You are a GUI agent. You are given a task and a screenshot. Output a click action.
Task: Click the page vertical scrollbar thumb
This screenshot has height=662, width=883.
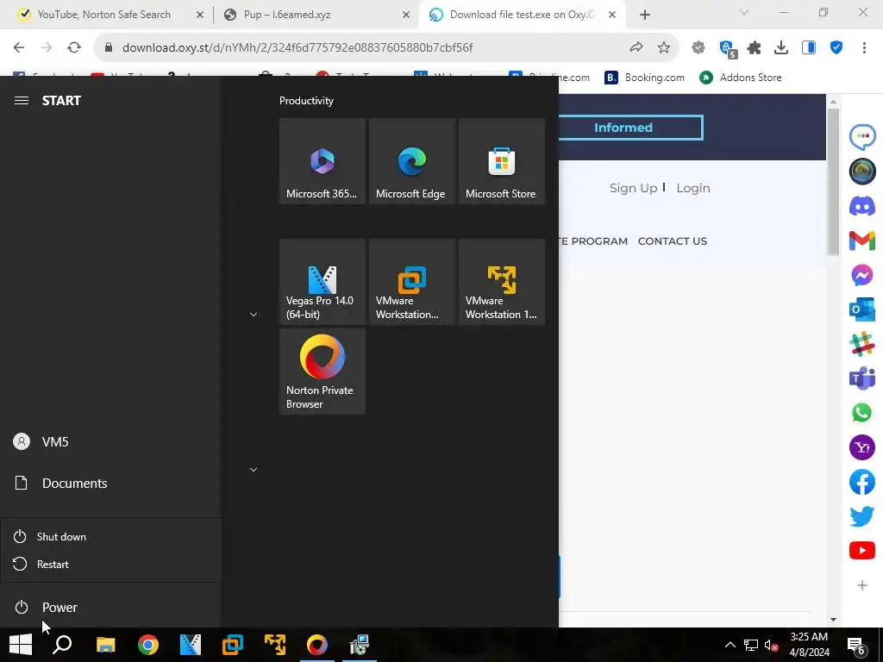[834, 181]
